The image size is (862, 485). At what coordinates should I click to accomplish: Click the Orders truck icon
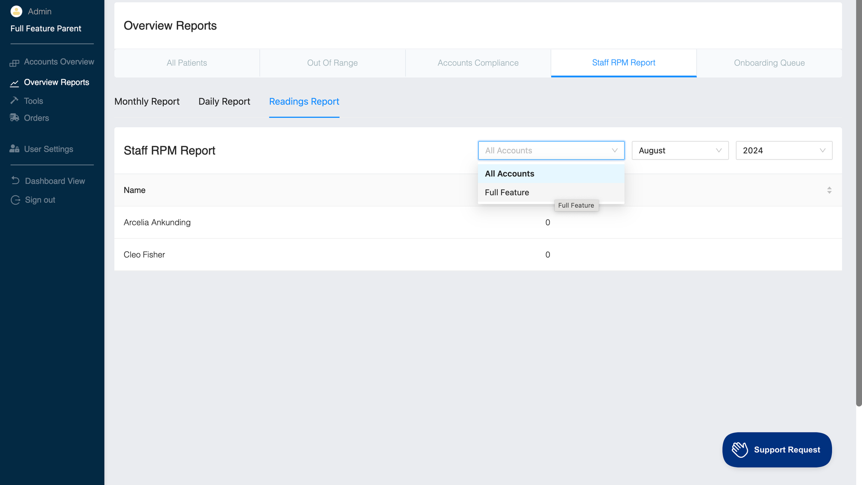tap(14, 118)
